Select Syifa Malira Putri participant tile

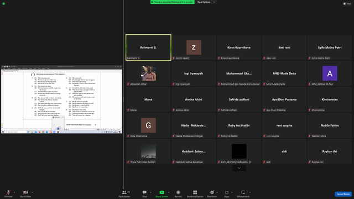(x=330, y=48)
